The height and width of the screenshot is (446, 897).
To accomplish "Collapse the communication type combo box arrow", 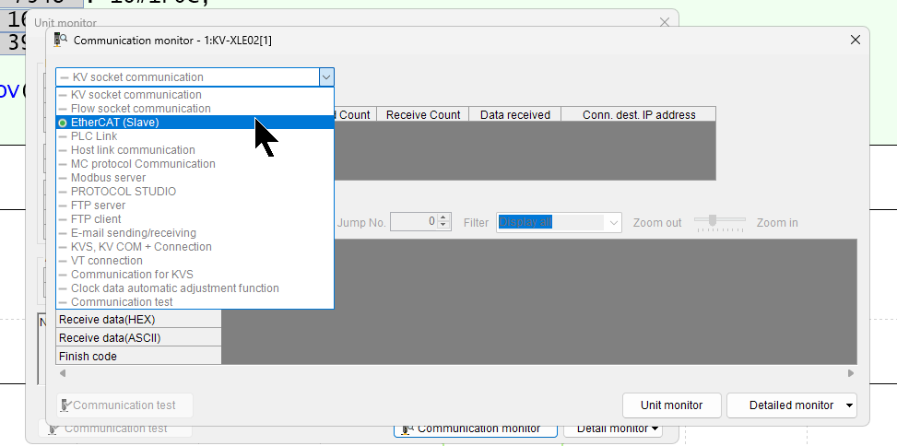I will click(x=326, y=77).
